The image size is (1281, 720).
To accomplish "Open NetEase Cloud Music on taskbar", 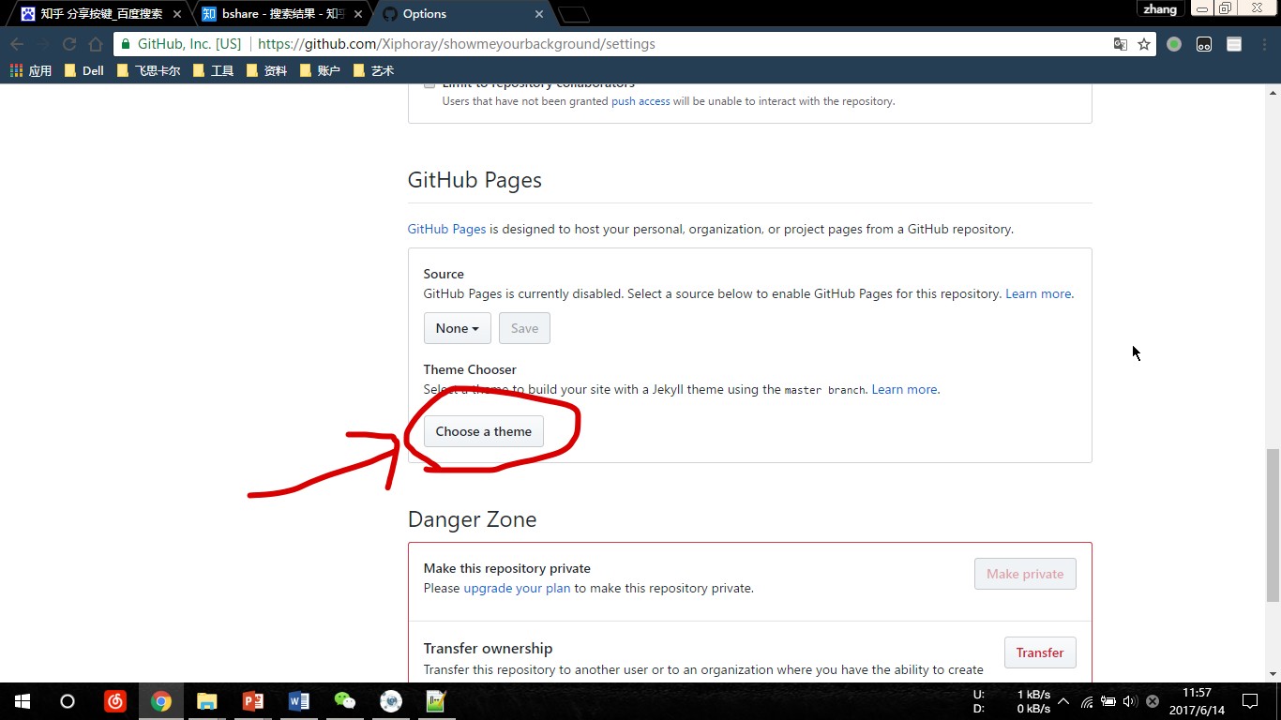I will (x=115, y=701).
